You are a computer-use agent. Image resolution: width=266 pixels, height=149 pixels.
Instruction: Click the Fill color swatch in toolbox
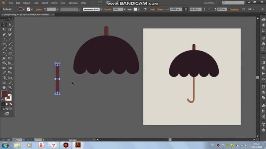click(5, 94)
